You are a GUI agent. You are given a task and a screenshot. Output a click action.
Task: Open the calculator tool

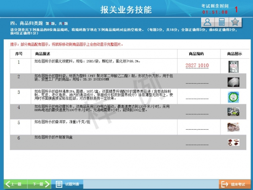[x=221, y=22]
